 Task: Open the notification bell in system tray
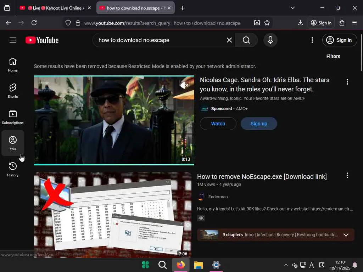pyautogui.click(x=354, y=265)
